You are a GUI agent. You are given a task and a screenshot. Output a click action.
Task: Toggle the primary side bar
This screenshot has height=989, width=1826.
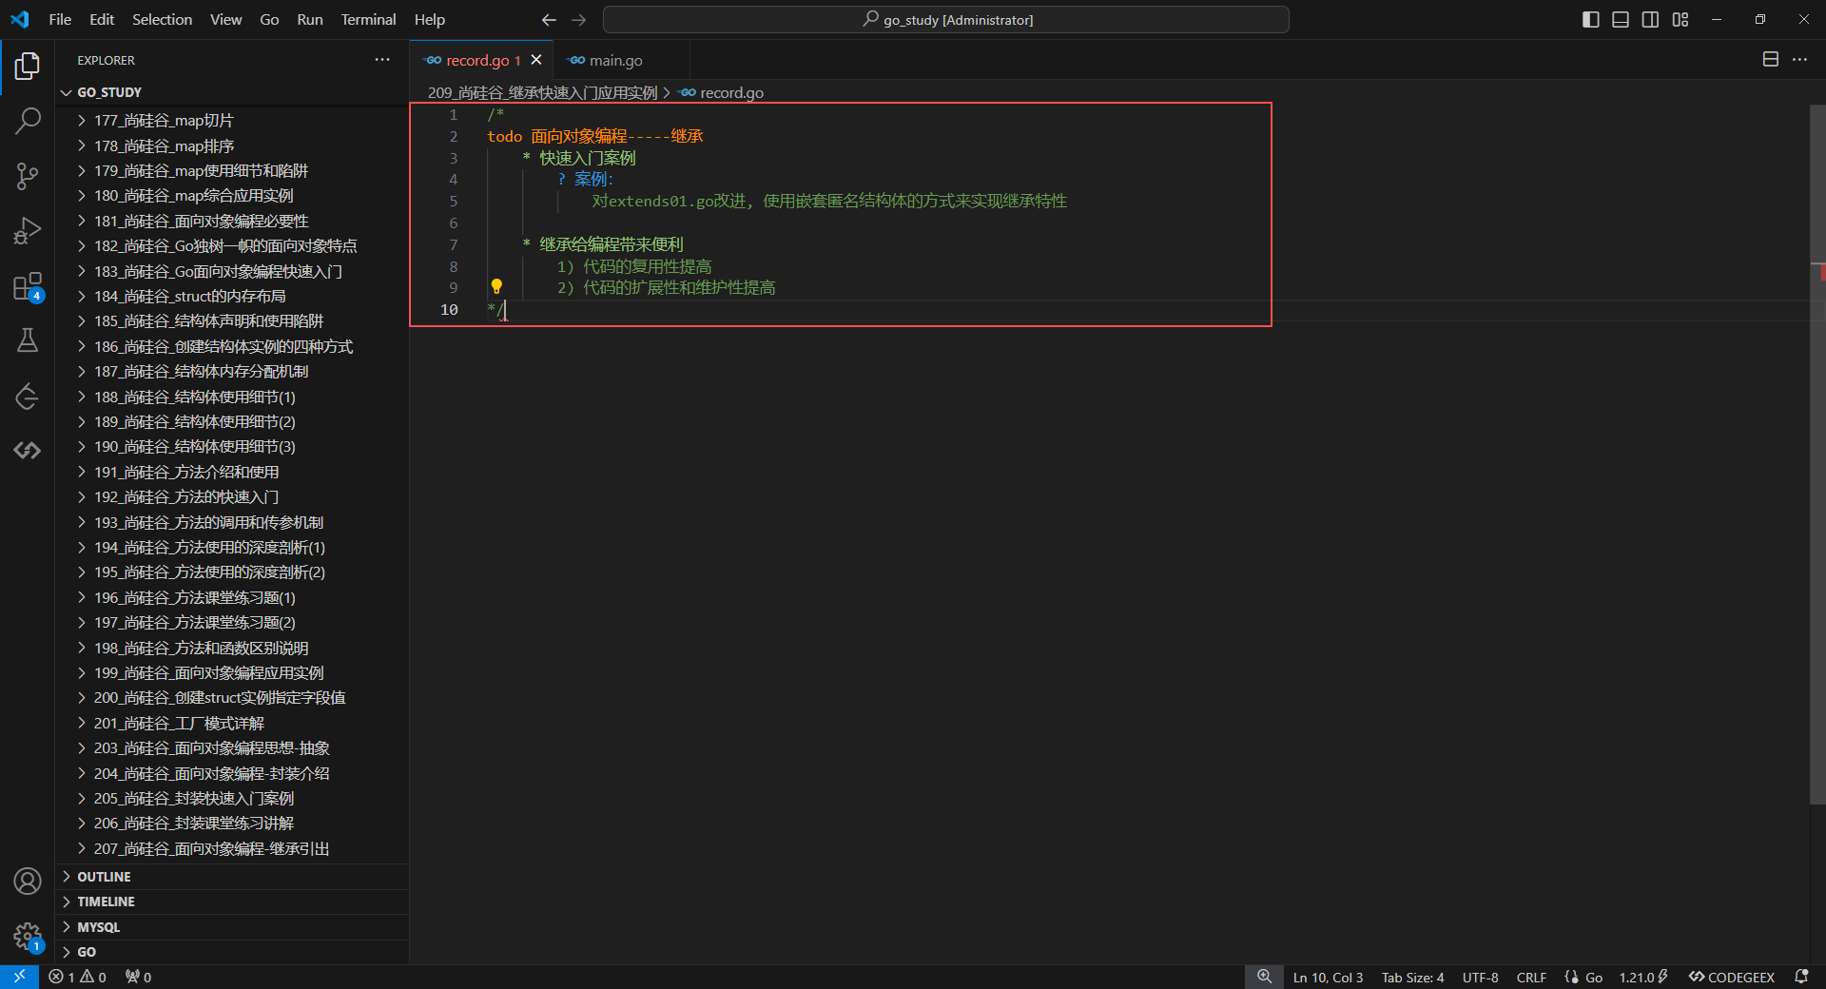1591,19
